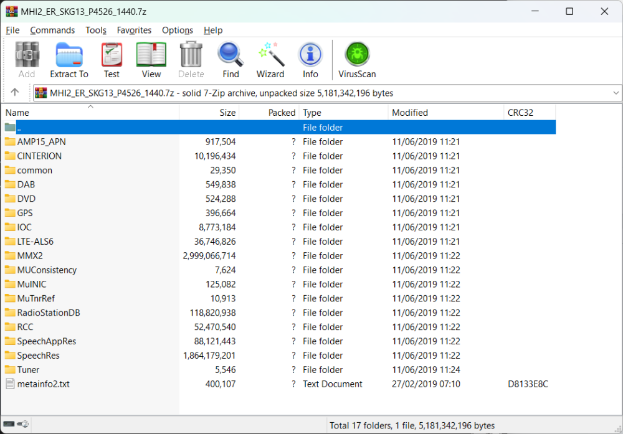Click the size value 400,107
The height and width of the screenshot is (434, 623).
(x=221, y=384)
